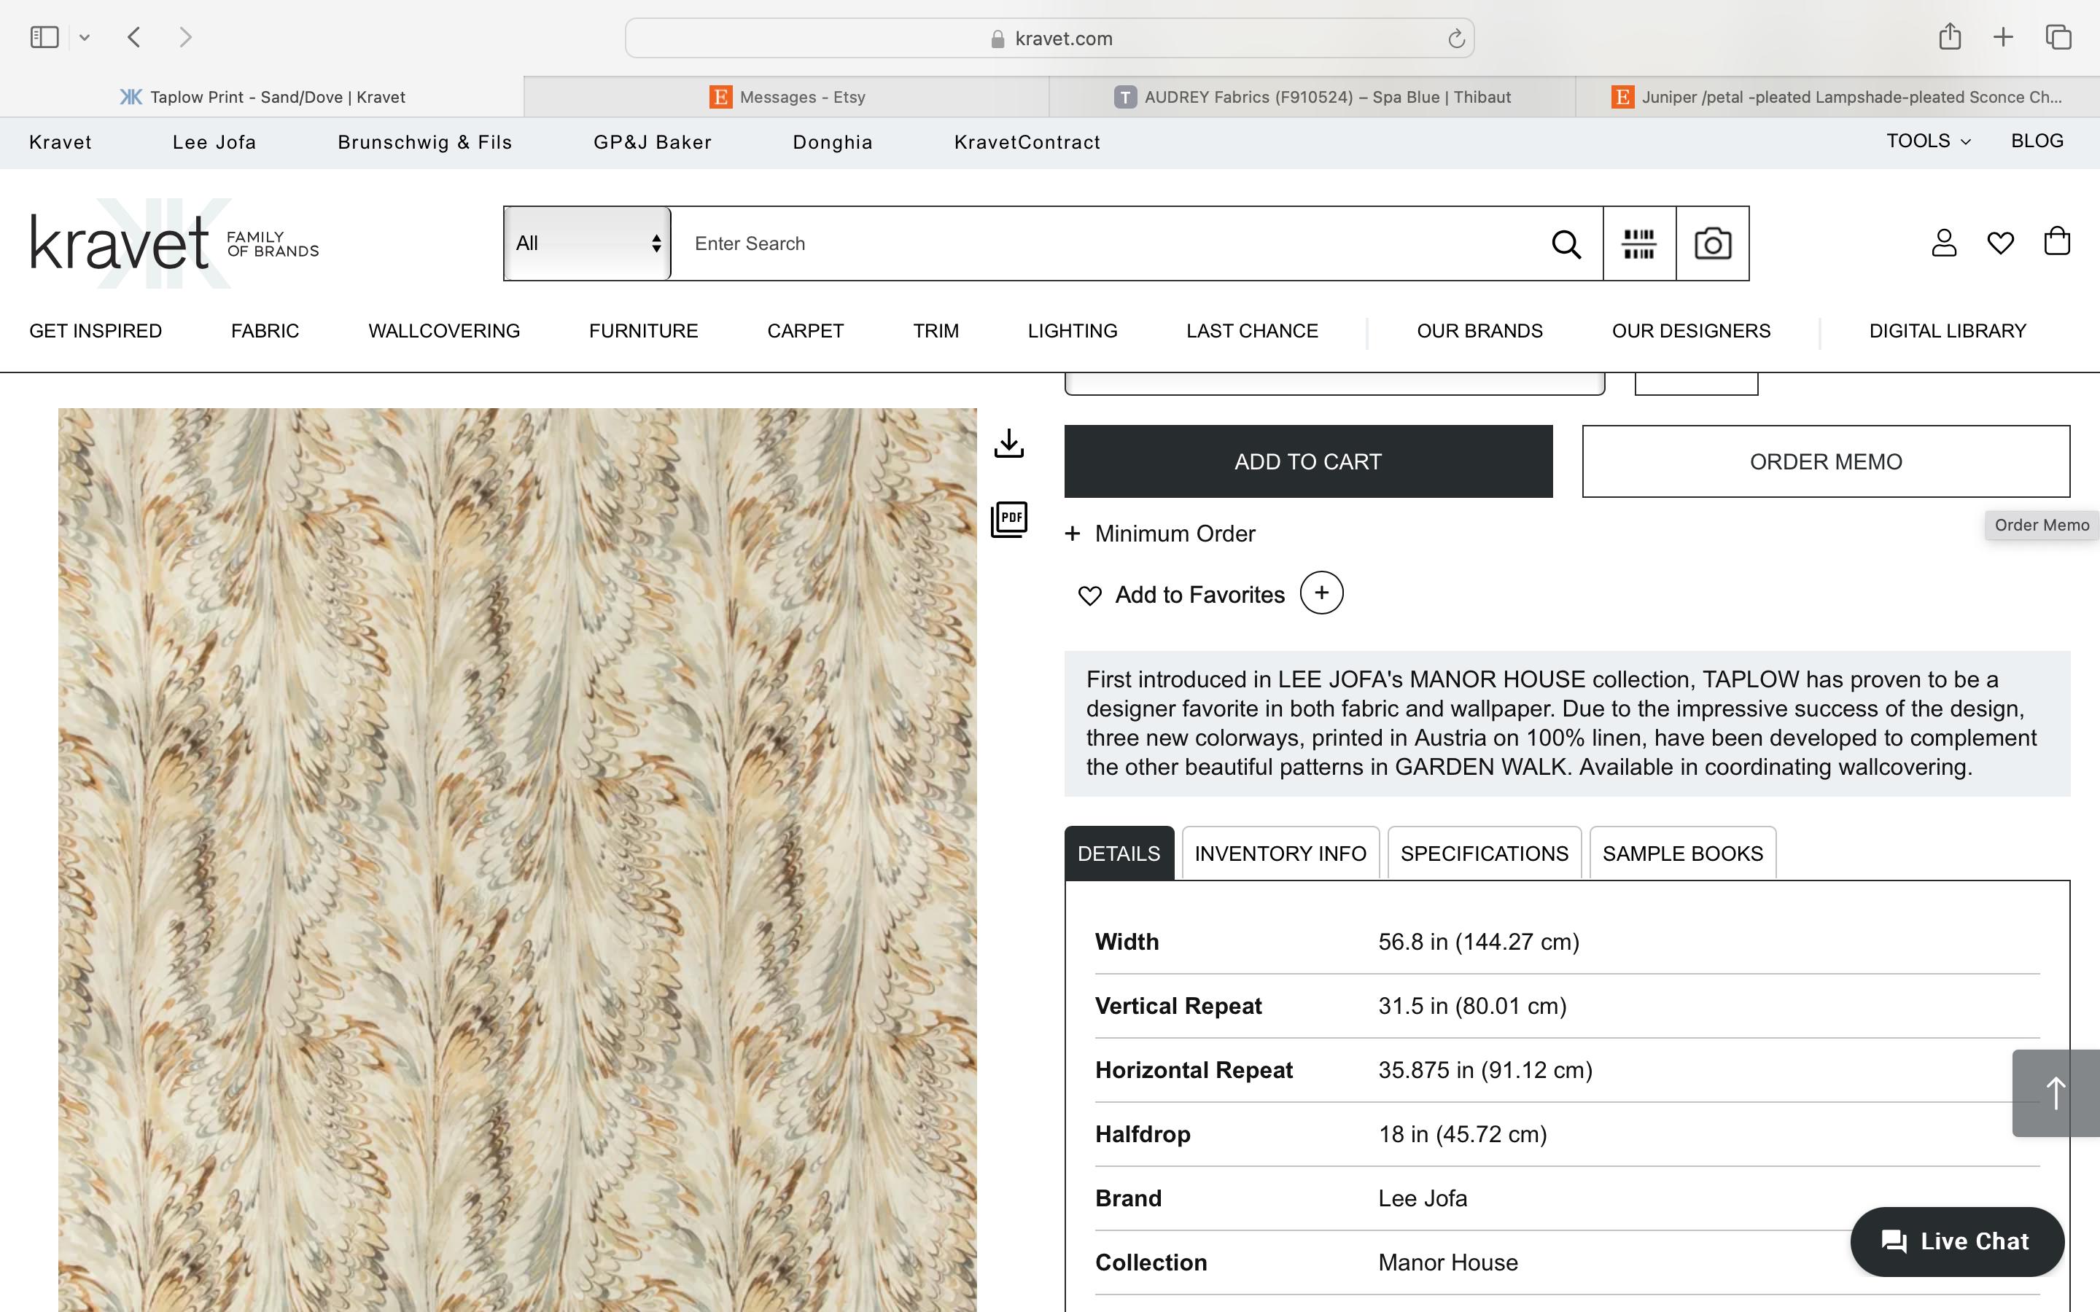Open the KravetContract brand link
The image size is (2100, 1312).
(1027, 142)
